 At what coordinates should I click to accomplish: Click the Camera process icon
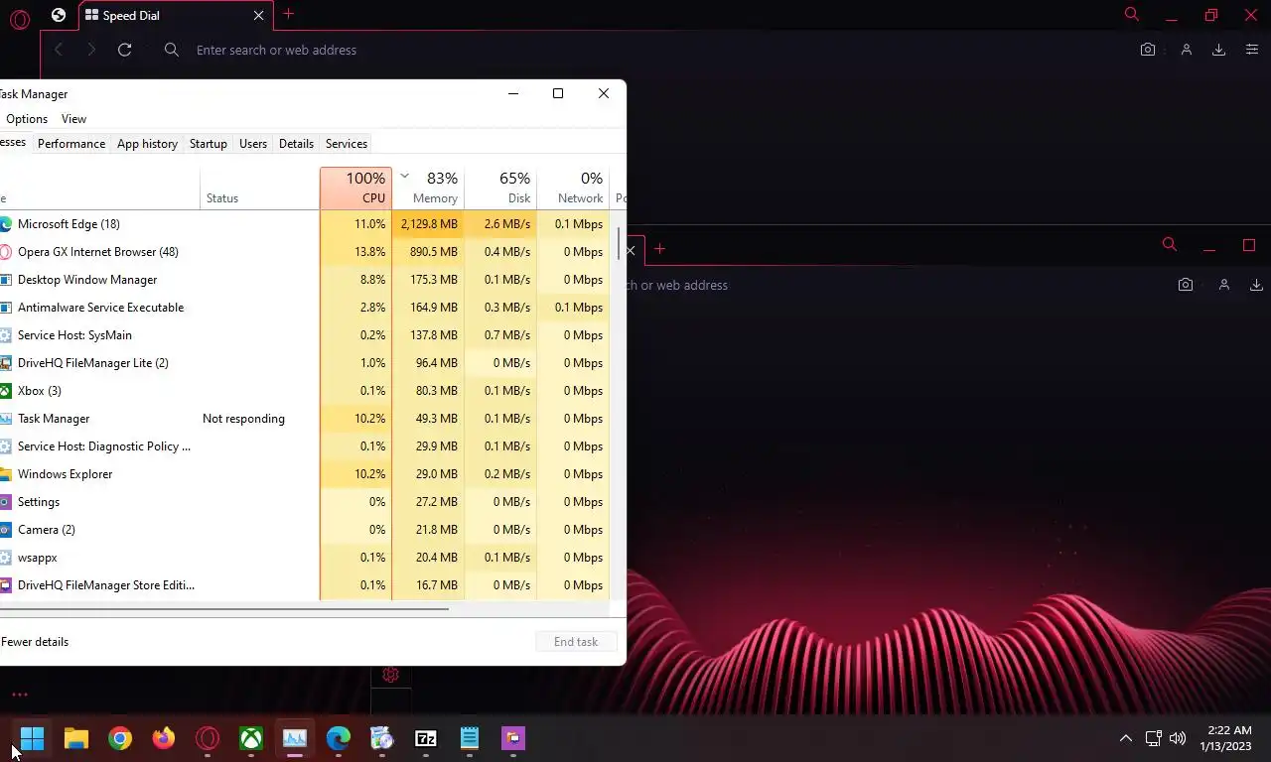click(x=5, y=530)
